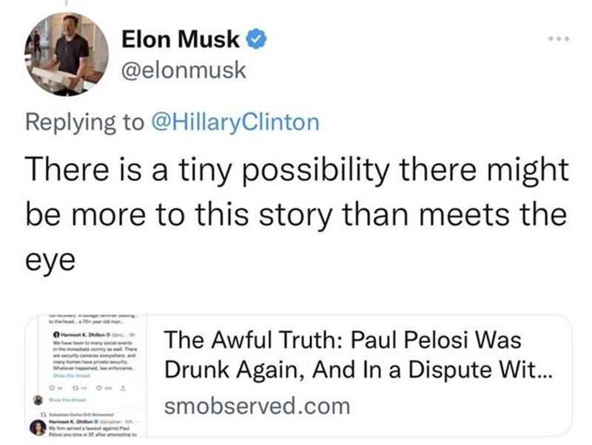Click Show this thread under Harmeet's tweet
This screenshot has height=445, width=592.
pyautogui.click(x=72, y=376)
